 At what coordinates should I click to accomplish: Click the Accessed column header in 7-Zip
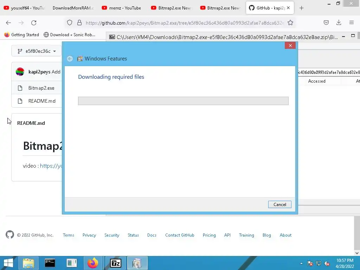pos(317,81)
